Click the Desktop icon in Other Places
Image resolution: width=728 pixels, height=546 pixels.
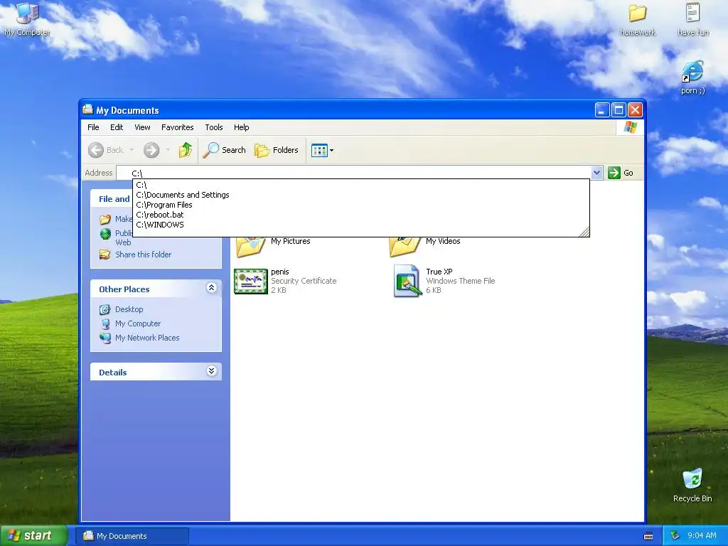[105, 309]
